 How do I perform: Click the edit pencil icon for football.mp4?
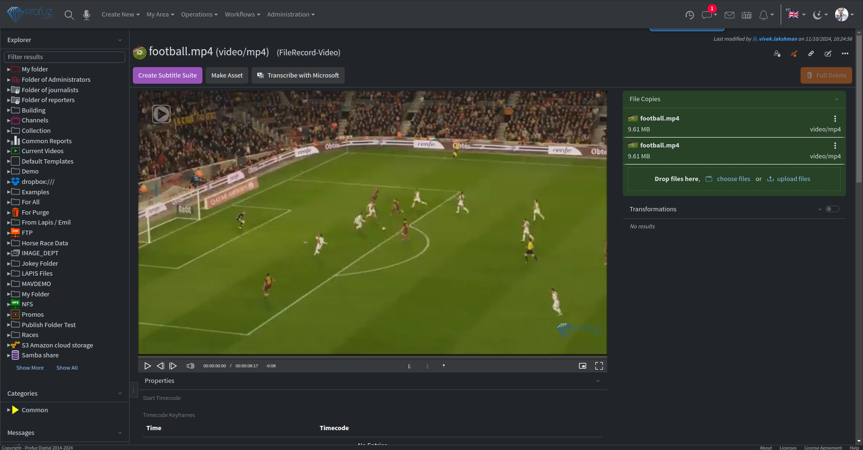828,53
